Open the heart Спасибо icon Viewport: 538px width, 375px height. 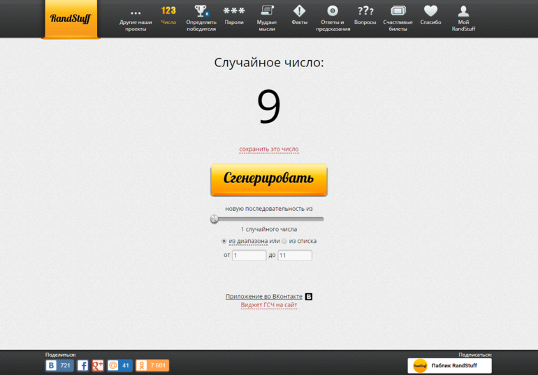pos(430,11)
